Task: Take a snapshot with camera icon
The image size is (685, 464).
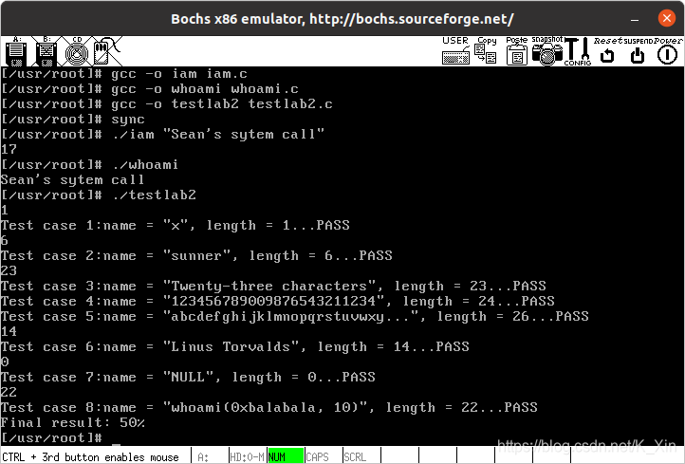Action: pyautogui.click(x=547, y=50)
